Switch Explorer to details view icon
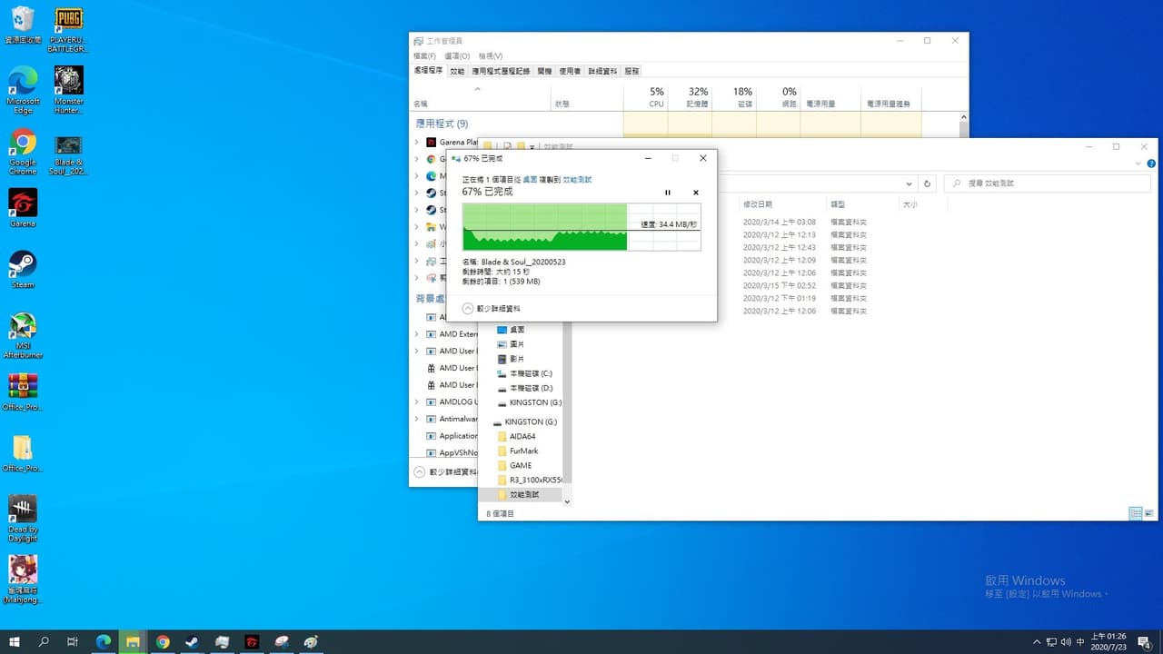The image size is (1163, 654). [1135, 513]
